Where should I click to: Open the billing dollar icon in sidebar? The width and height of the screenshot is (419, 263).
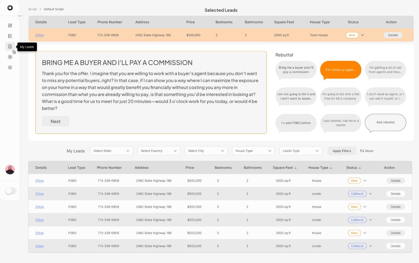point(10,57)
